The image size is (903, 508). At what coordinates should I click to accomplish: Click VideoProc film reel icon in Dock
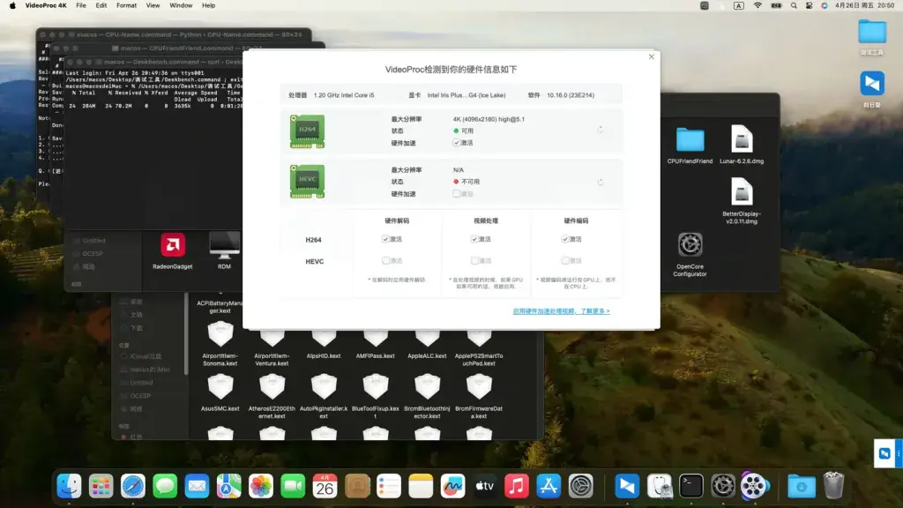tap(754, 486)
